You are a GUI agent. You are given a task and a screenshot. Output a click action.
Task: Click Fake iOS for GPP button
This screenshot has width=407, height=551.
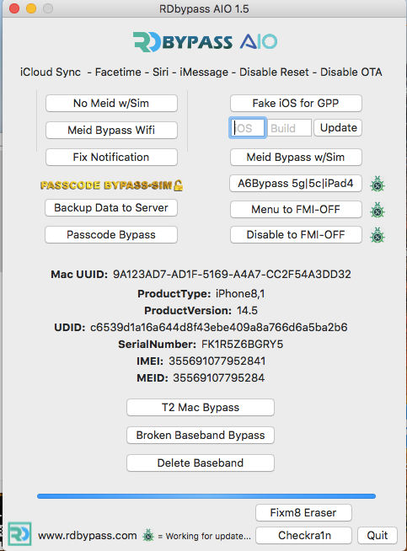coord(296,104)
